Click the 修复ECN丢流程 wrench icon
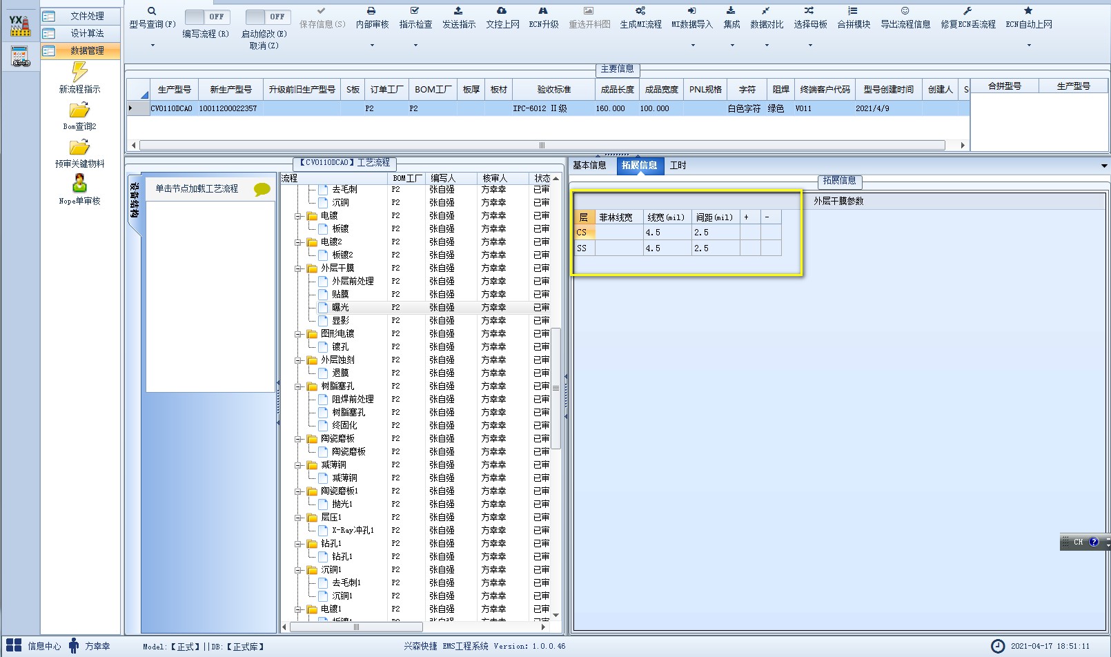The width and height of the screenshot is (1111, 657). pyautogui.click(x=967, y=11)
